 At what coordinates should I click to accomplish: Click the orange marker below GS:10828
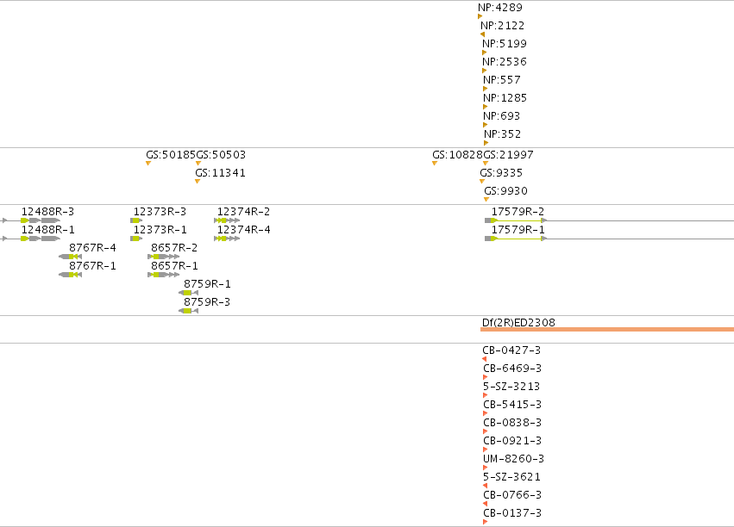pos(435,163)
